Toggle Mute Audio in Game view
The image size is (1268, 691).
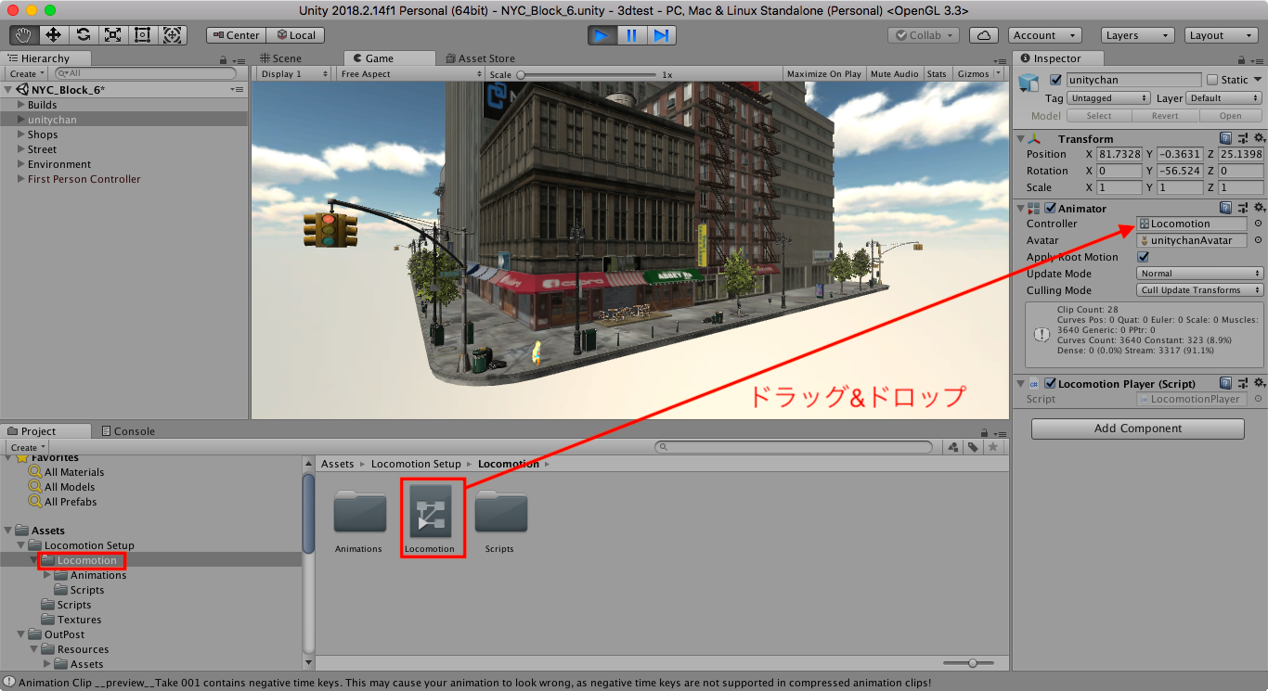pos(895,74)
